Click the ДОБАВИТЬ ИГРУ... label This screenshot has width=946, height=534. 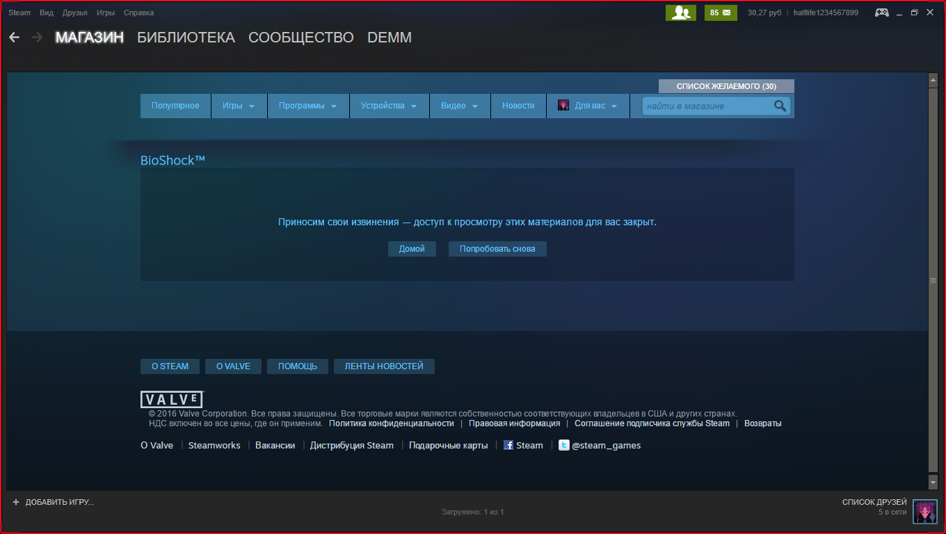[60, 502]
